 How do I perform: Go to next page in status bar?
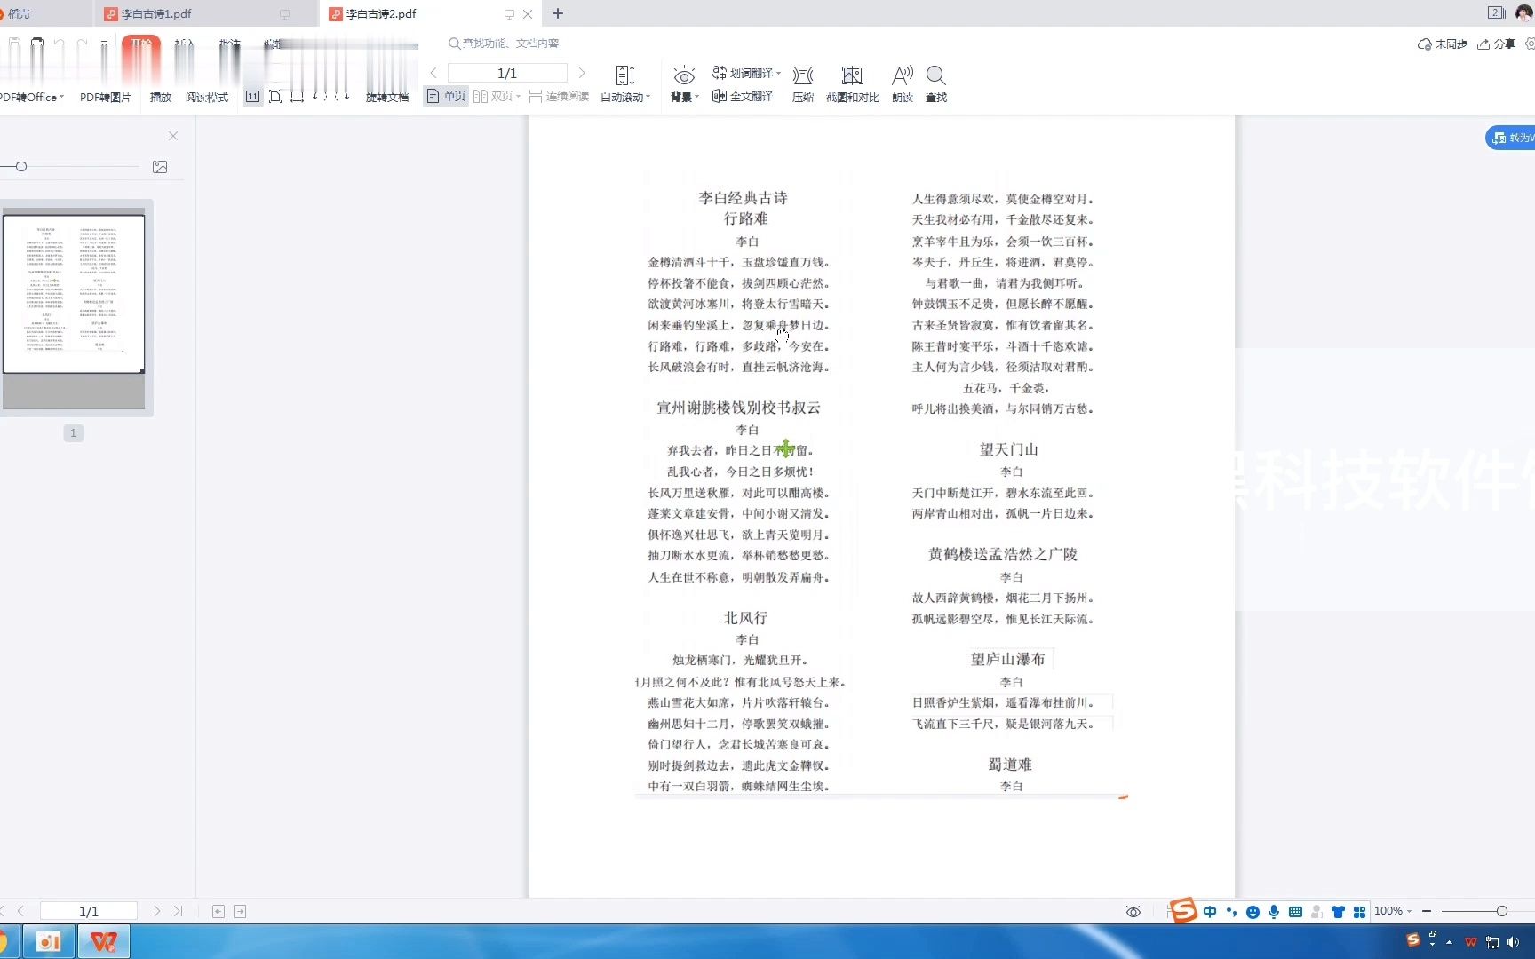157,911
